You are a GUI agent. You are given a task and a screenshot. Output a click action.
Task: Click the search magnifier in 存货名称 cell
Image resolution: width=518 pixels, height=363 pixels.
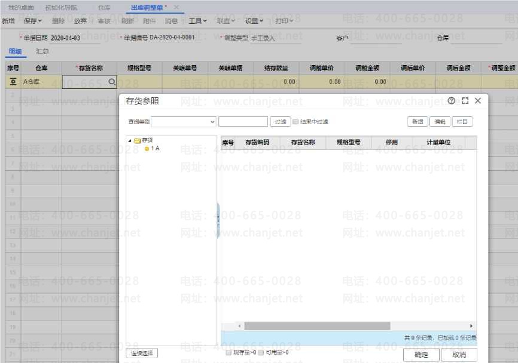click(111, 82)
